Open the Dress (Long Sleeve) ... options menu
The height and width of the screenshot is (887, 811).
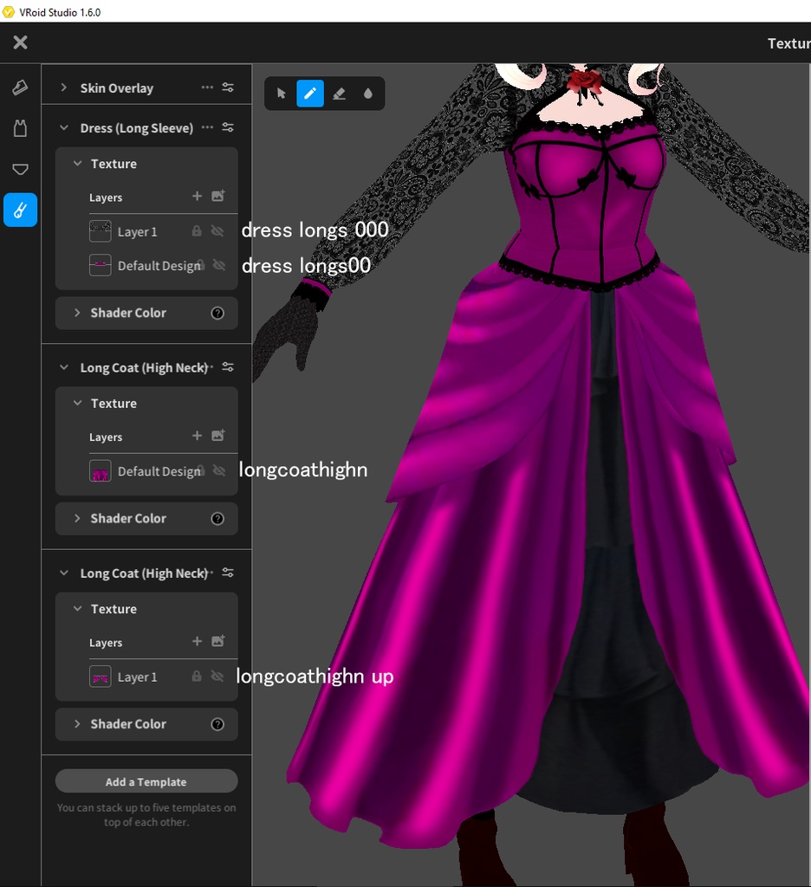tap(206, 127)
